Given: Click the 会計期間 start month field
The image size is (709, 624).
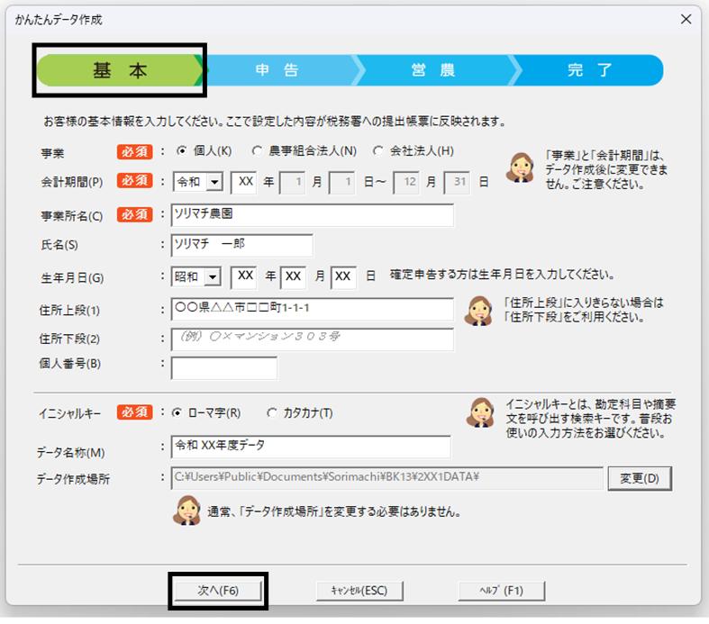Looking at the screenshot, I should pos(293,183).
